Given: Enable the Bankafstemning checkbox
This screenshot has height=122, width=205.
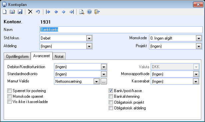Looking at the screenshot, I should tap(111, 96).
